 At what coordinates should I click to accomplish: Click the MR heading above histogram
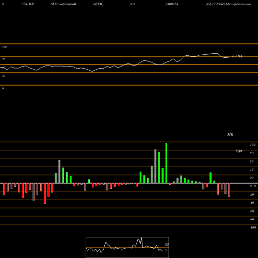point(230,134)
